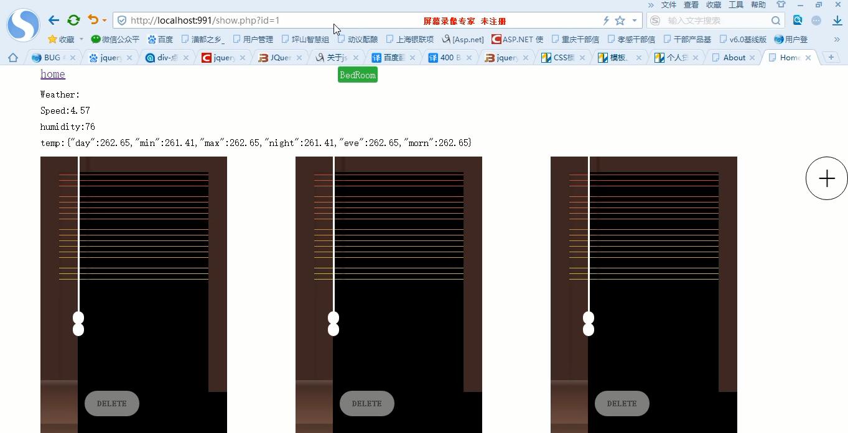
Task: Click the search magnifier icon
Action: coord(776,21)
